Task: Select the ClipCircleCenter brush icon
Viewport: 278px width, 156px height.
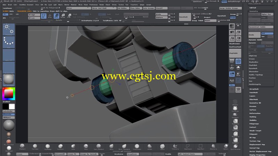Action: (236, 147)
